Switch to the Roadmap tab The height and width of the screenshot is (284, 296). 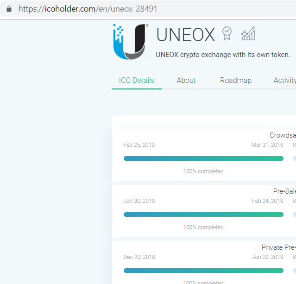coord(236,81)
